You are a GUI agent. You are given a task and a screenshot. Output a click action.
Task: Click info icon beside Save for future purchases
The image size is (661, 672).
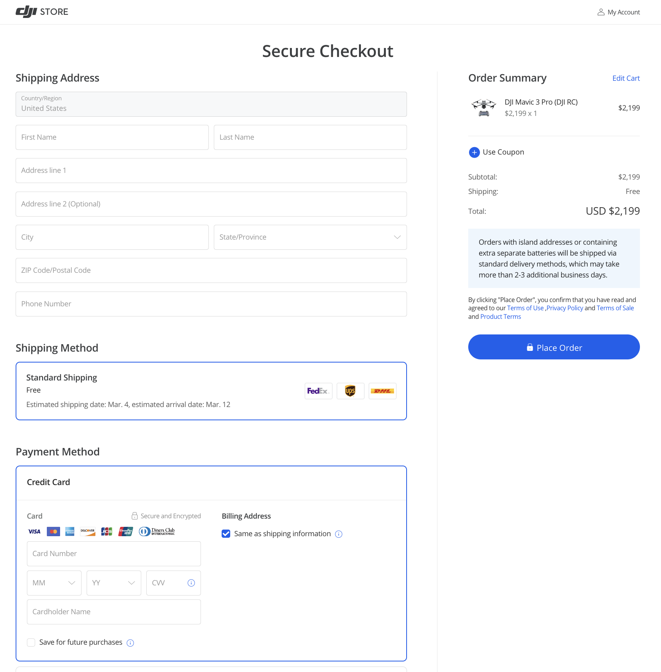pos(130,643)
